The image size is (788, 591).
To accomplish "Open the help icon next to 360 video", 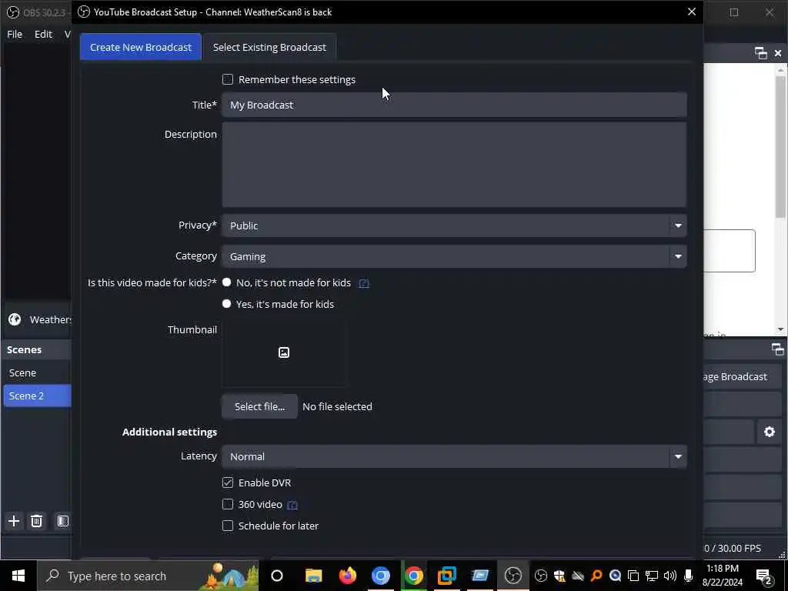I will [292, 505].
